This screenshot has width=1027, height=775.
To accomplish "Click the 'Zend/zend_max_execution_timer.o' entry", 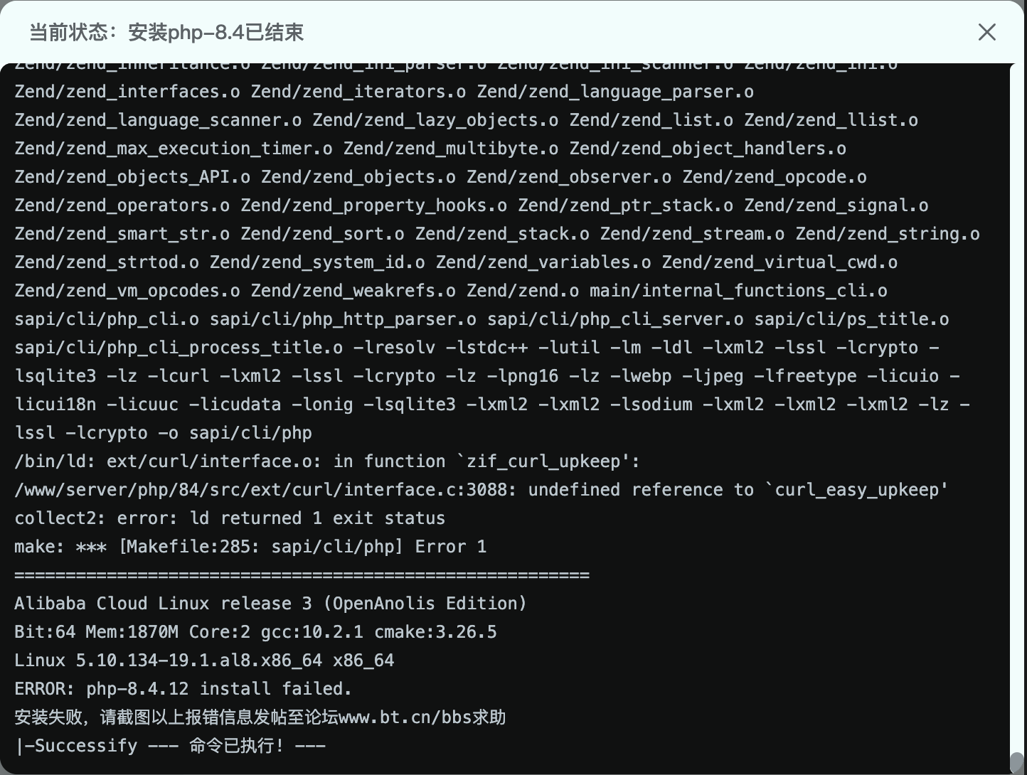I will pos(173,148).
